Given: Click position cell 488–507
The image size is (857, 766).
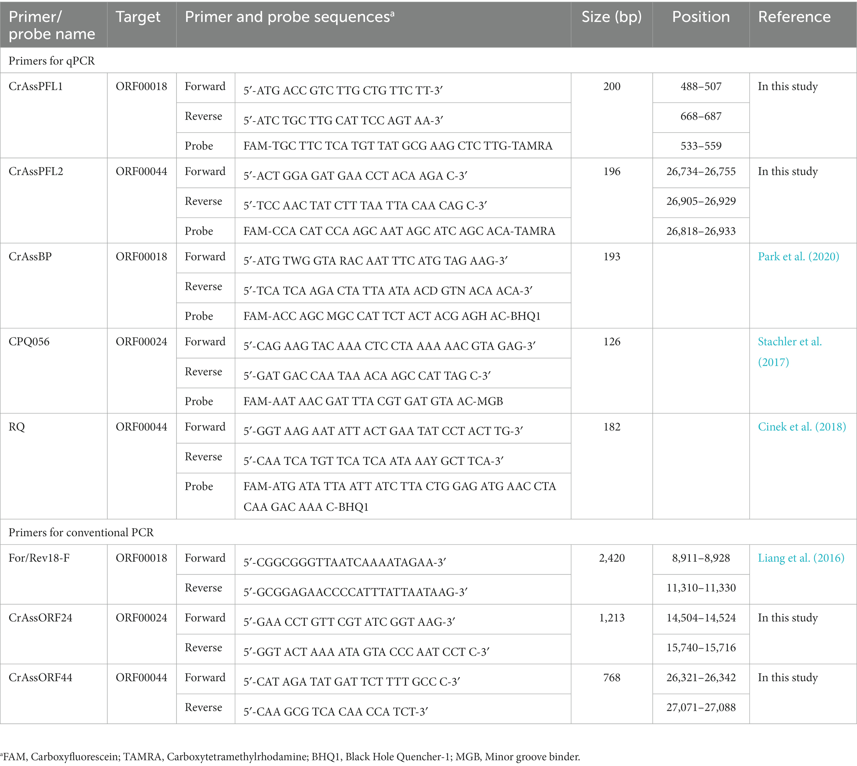Looking at the screenshot, I should pyautogui.click(x=701, y=87).
